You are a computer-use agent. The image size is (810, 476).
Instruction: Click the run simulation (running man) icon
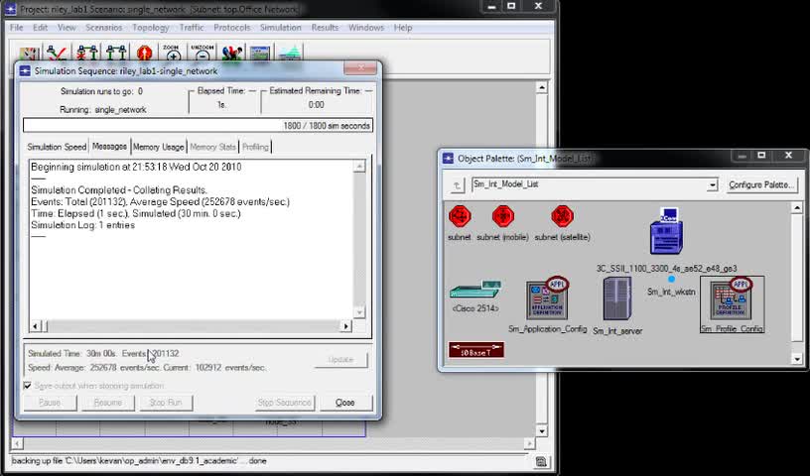tap(232, 53)
